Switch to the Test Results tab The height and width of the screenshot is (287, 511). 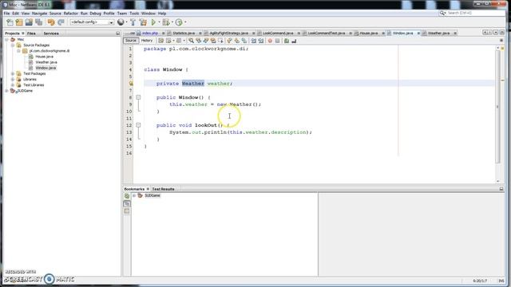(x=163, y=189)
